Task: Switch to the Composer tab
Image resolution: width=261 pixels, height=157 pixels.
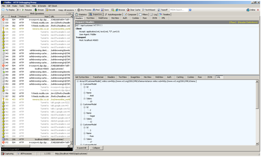Action: [x=130, y=15]
